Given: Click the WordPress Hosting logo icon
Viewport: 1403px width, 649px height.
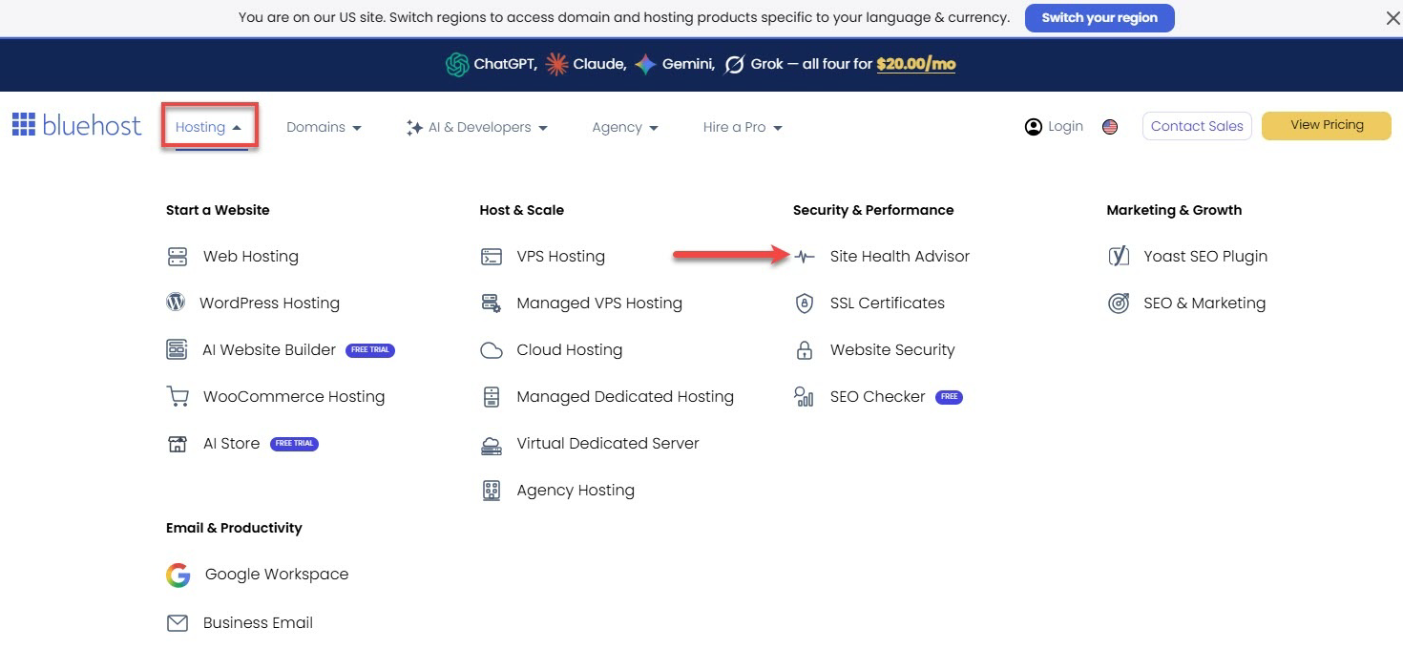Looking at the screenshot, I should pyautogui.click(x=176, y=303).
